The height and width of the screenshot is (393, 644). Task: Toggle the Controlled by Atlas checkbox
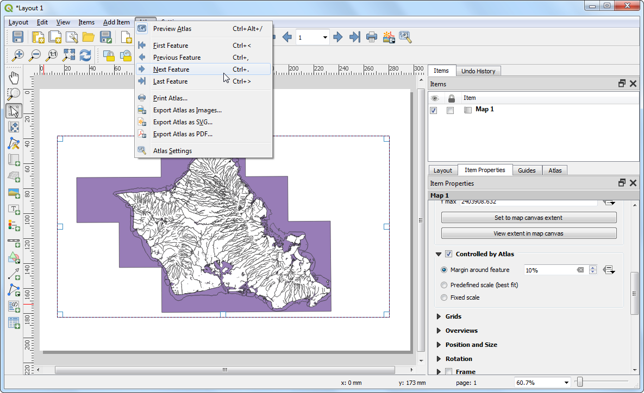(x=448, y=254)
